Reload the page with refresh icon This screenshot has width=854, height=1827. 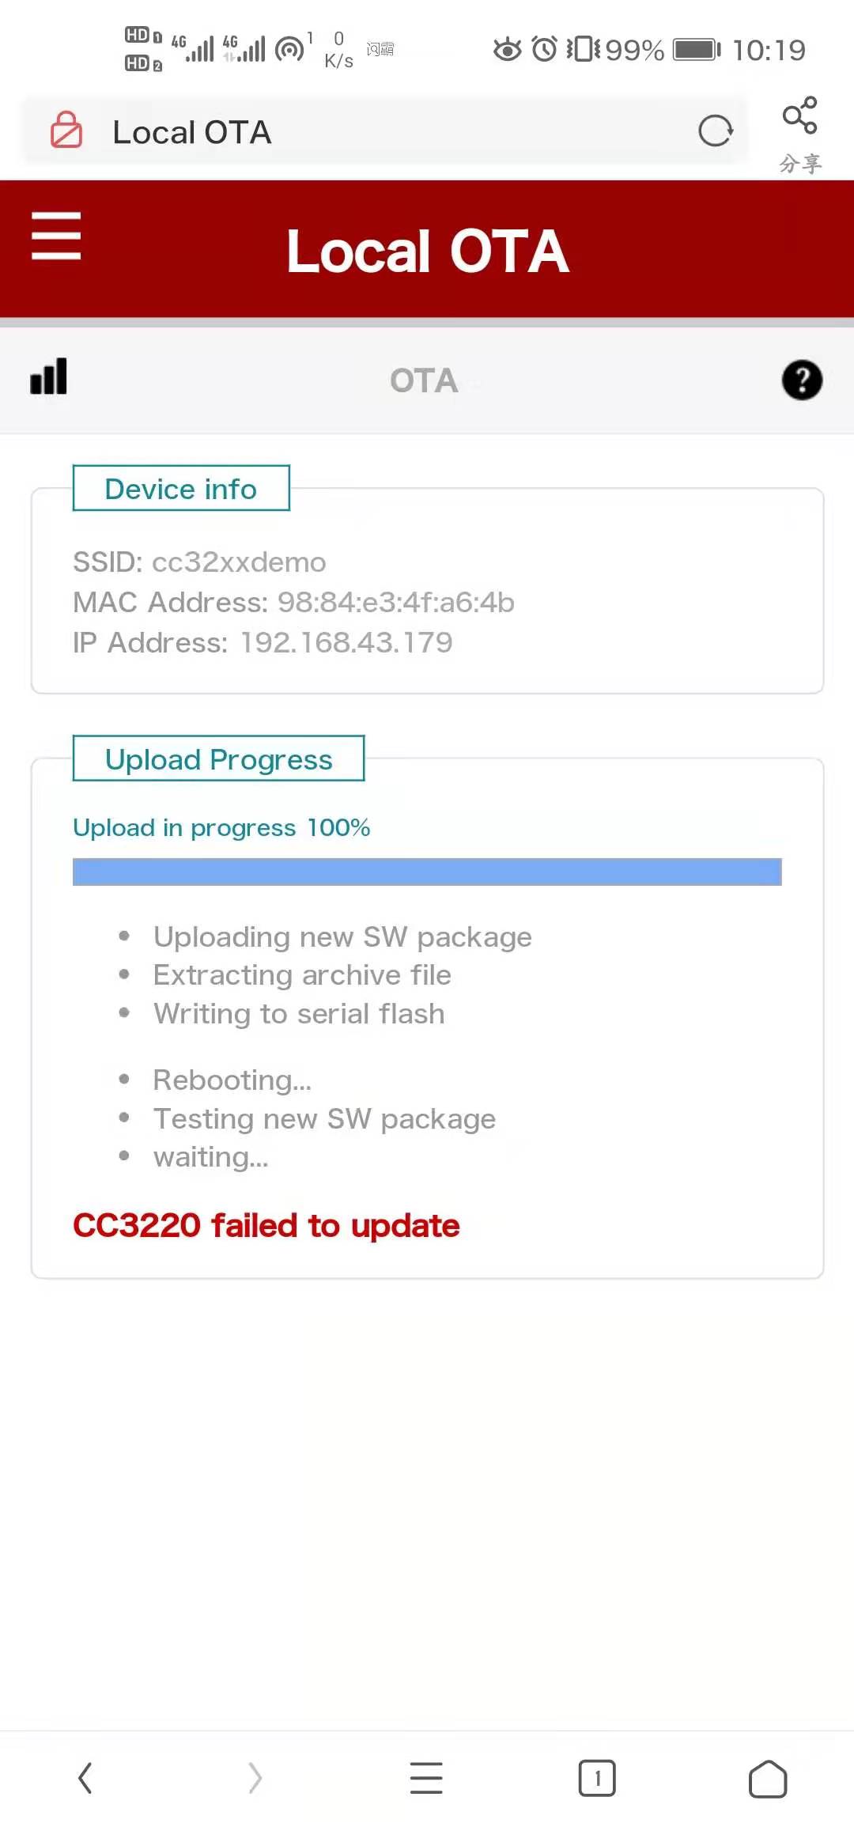[716, 131]
